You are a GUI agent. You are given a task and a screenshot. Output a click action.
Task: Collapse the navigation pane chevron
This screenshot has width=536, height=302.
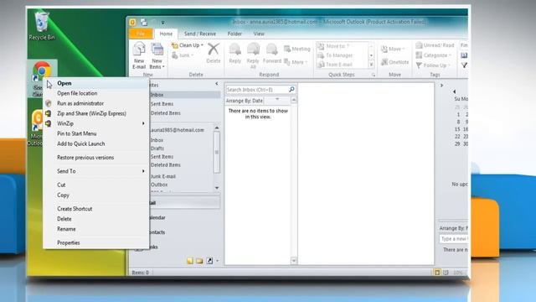click(216, 84)
